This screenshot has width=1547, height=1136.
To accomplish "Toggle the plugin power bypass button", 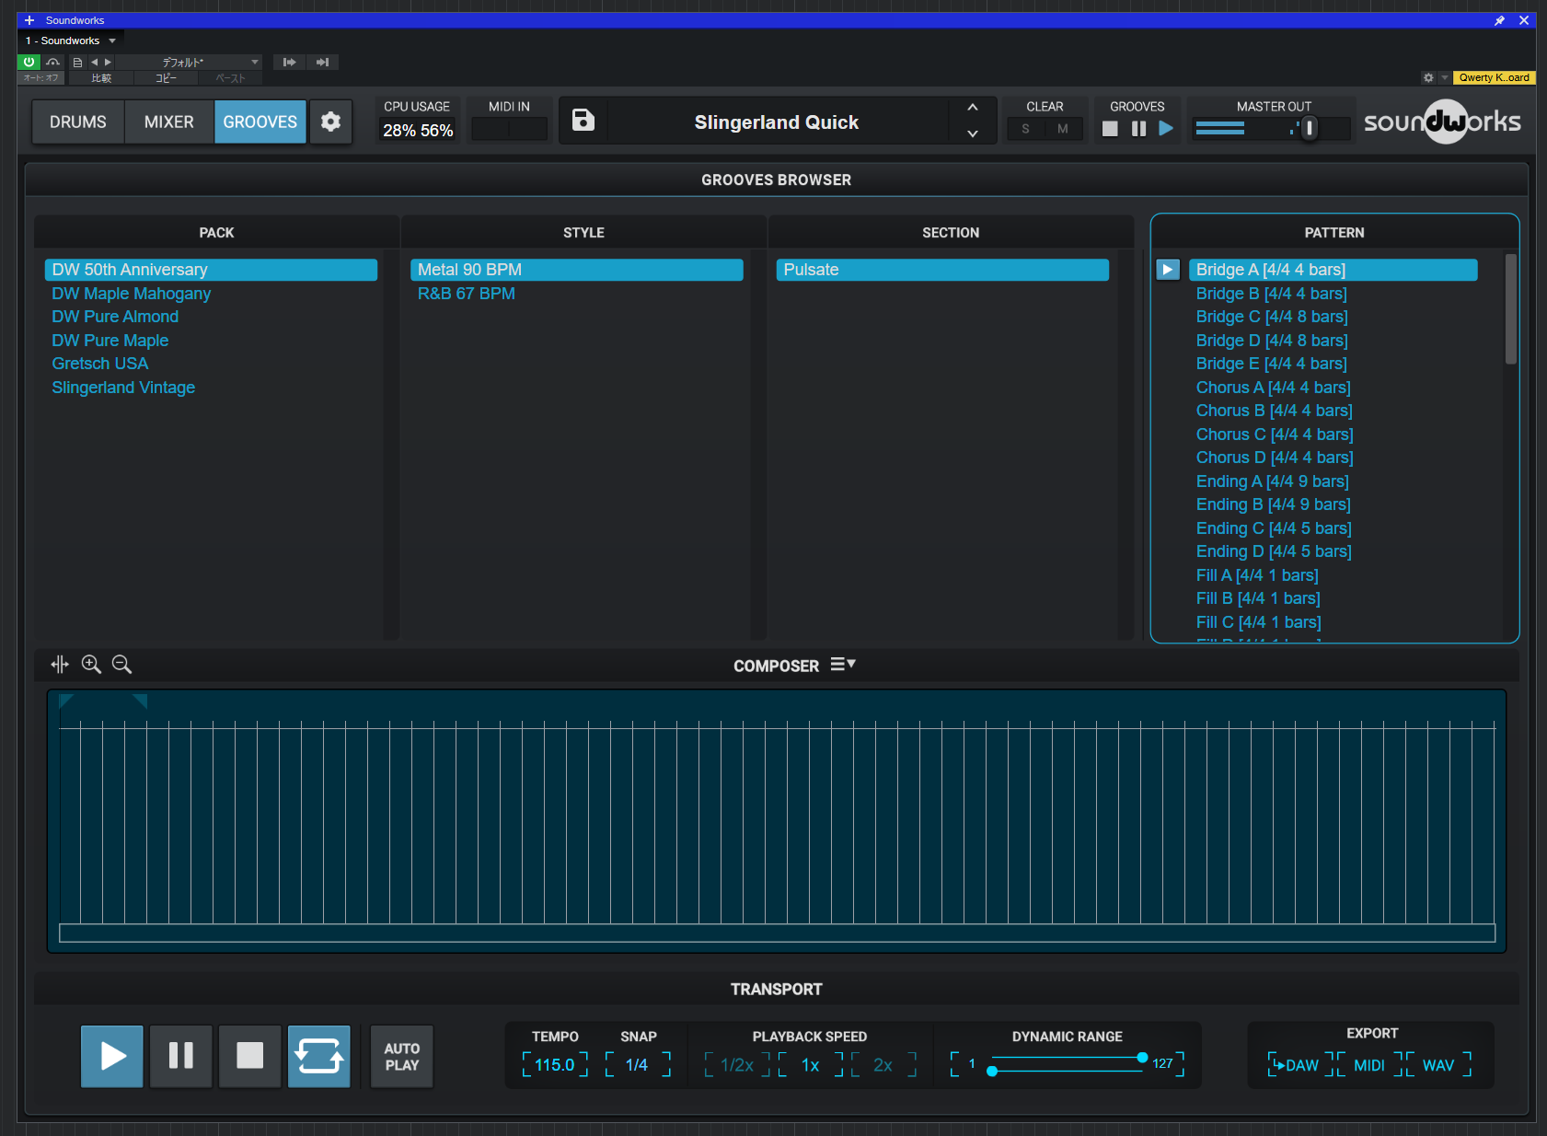I will tap(29, 62).
